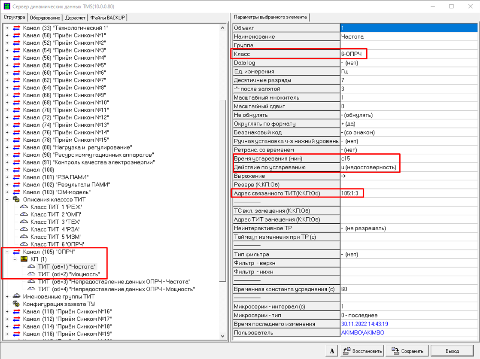The height and width of the screenshot is (359, 480).
Task: Open the Файлы BACKUP tab
Action: [108, 18]
